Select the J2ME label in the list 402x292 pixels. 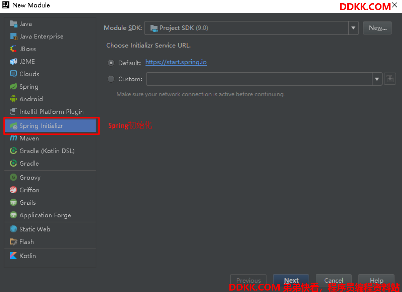point(27,61)
